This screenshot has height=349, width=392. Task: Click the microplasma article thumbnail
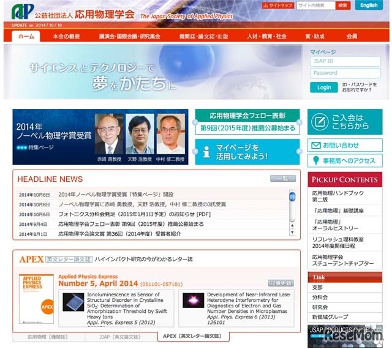coord(194,301)
